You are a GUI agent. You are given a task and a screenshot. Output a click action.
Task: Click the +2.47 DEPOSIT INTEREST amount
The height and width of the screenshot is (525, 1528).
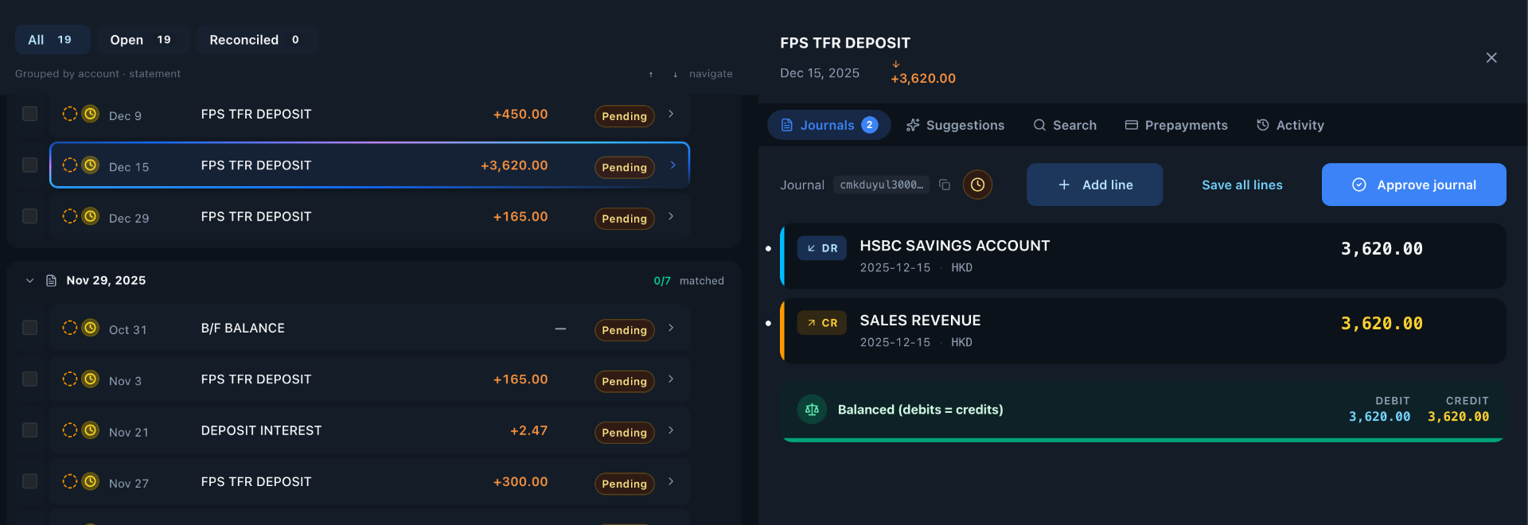(528, 430)
